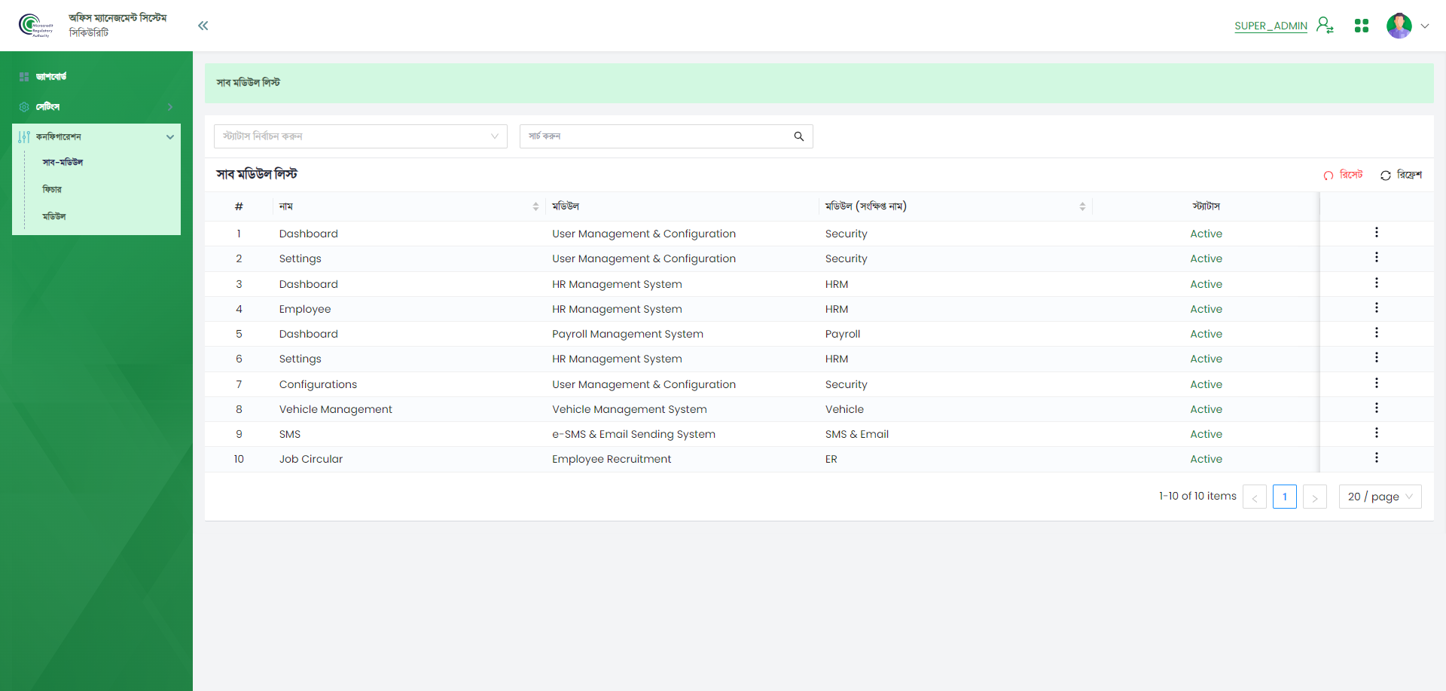The width and height of the screenshot is (1446, 691).
Task: Open actions menu for row 3 Dashboard HRM
Action: point(1377,283)
